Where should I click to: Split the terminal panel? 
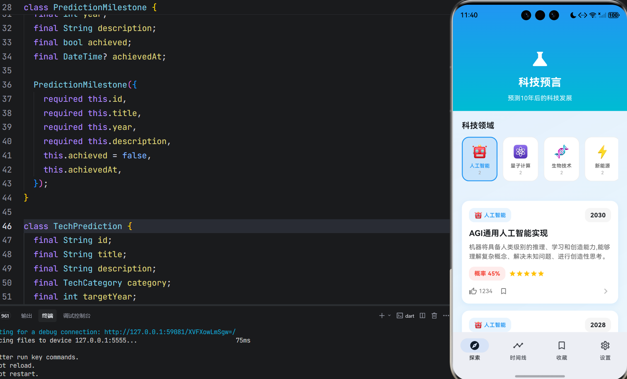pyautogui.click(x=422, y=316)
